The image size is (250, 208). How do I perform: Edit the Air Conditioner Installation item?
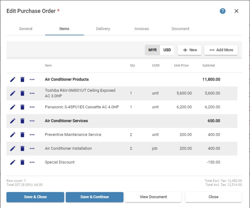pos(13,148)
